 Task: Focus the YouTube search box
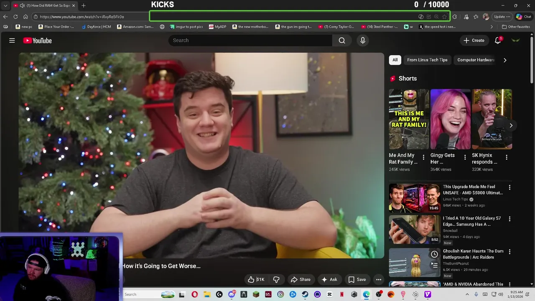(250, 41)
